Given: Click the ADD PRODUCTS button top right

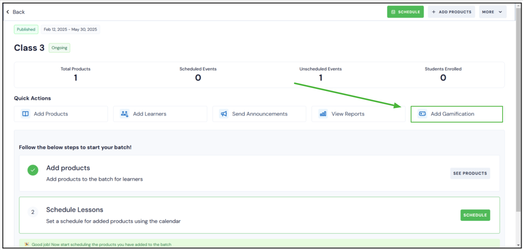Looking at the screenshot, I should pos(451,11).
